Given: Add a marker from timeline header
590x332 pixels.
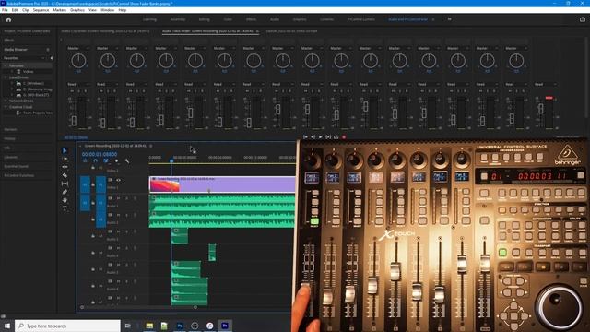Looking at the screenshot, I should point(116,160).
